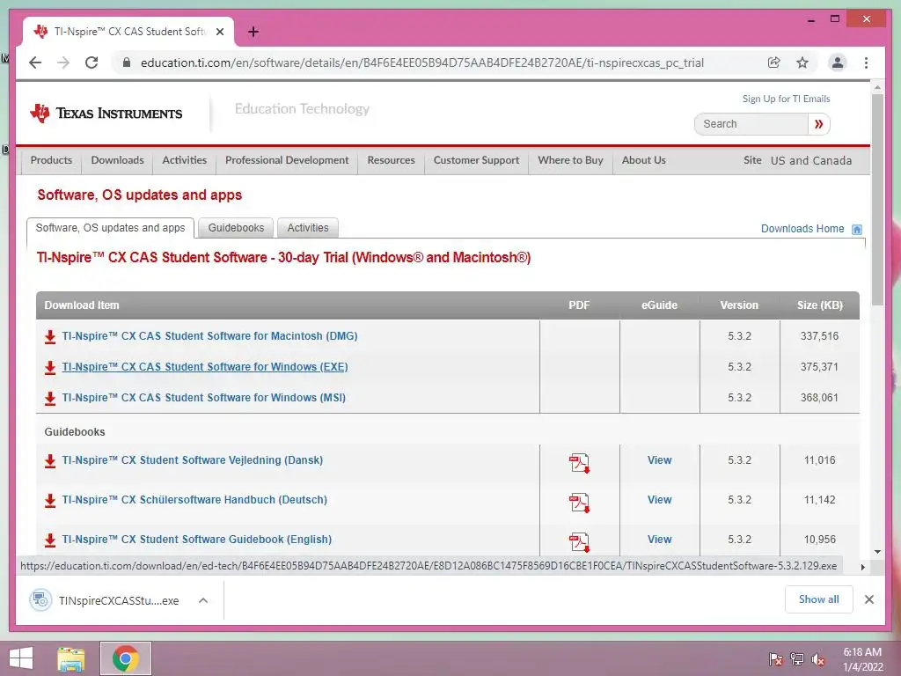Click download arrow for Windows (MSI)
901x676 pixels.
tap(50, 398)
